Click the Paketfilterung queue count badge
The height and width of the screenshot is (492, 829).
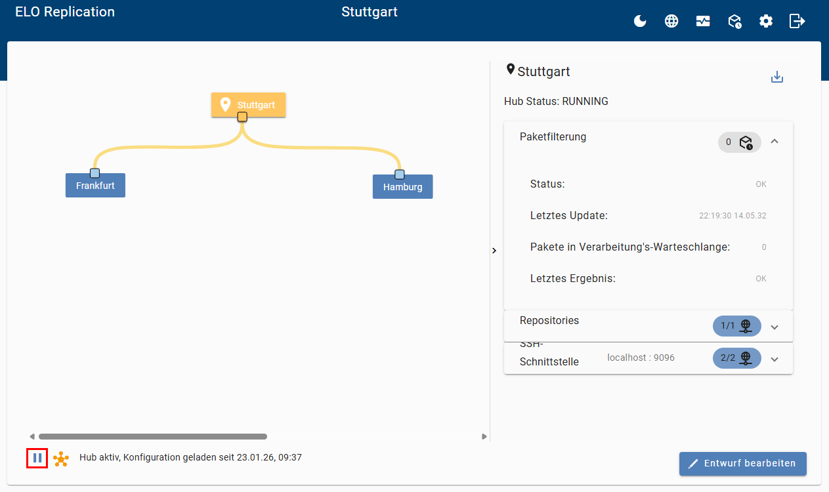pos(739,142)
